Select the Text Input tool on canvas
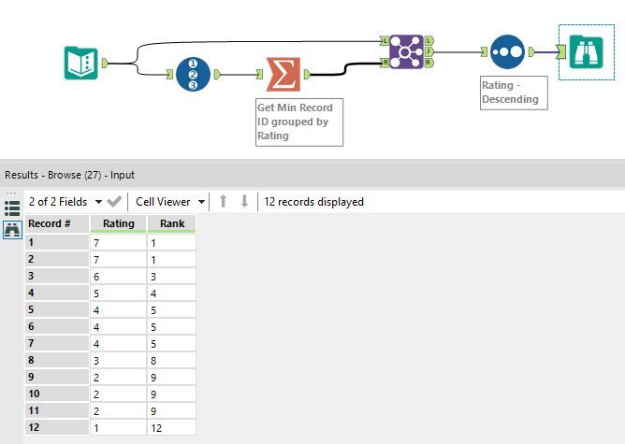 (80, 64)
